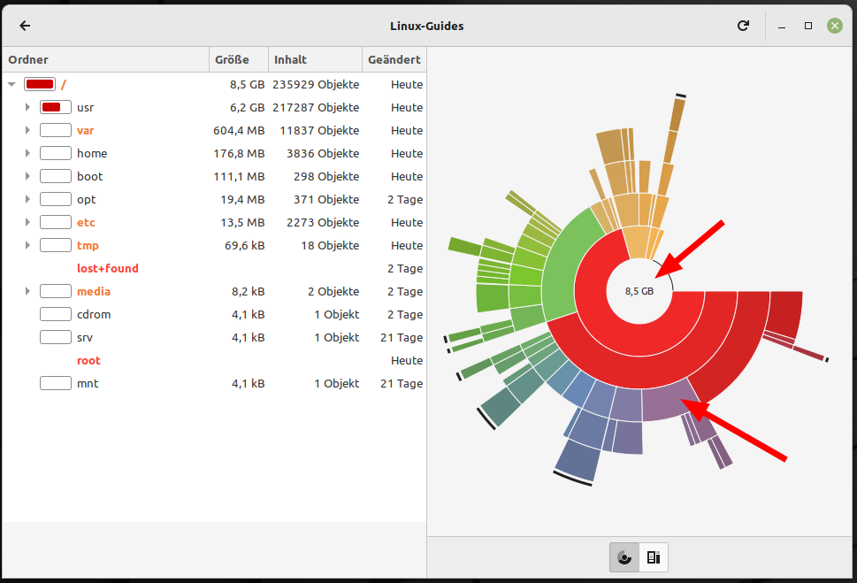Rescan folder using the reload icon
The width and height of the screenshot is (857, 583).
pos(743,26)
